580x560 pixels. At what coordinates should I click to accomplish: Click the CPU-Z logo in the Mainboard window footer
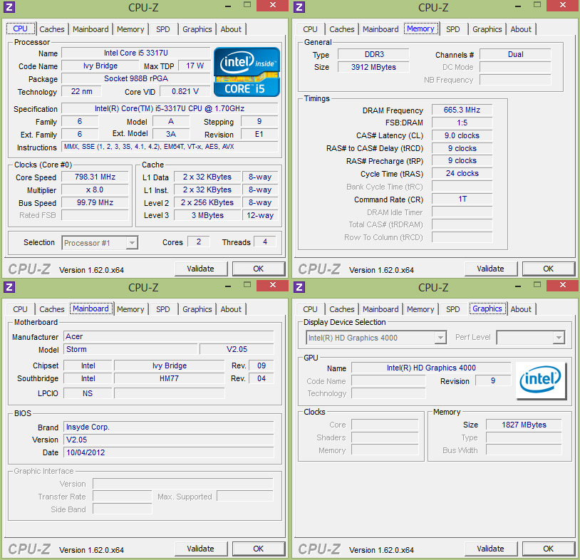pos(29,549)
